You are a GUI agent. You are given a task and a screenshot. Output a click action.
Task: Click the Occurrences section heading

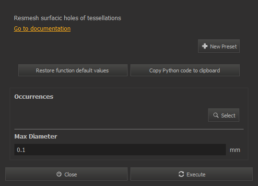[x=34, y=97]
